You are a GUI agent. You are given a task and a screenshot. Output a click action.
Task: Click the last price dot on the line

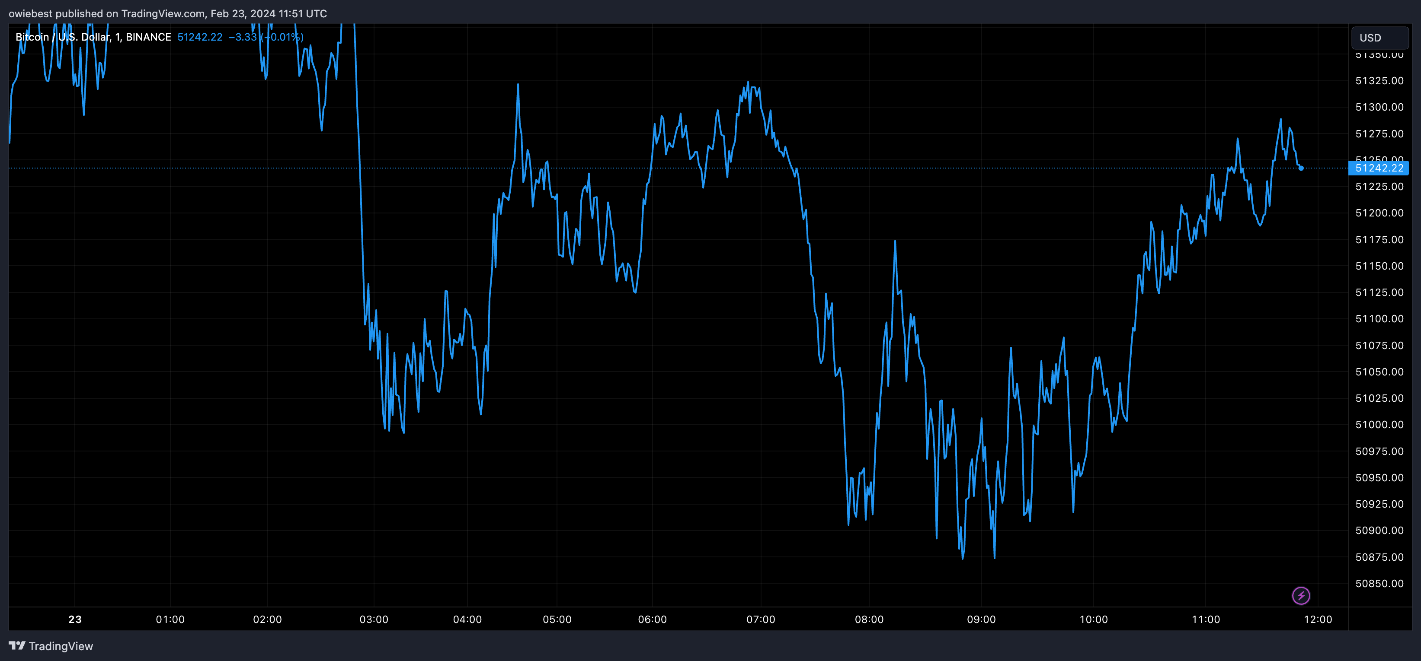(x=1301, y=168)
